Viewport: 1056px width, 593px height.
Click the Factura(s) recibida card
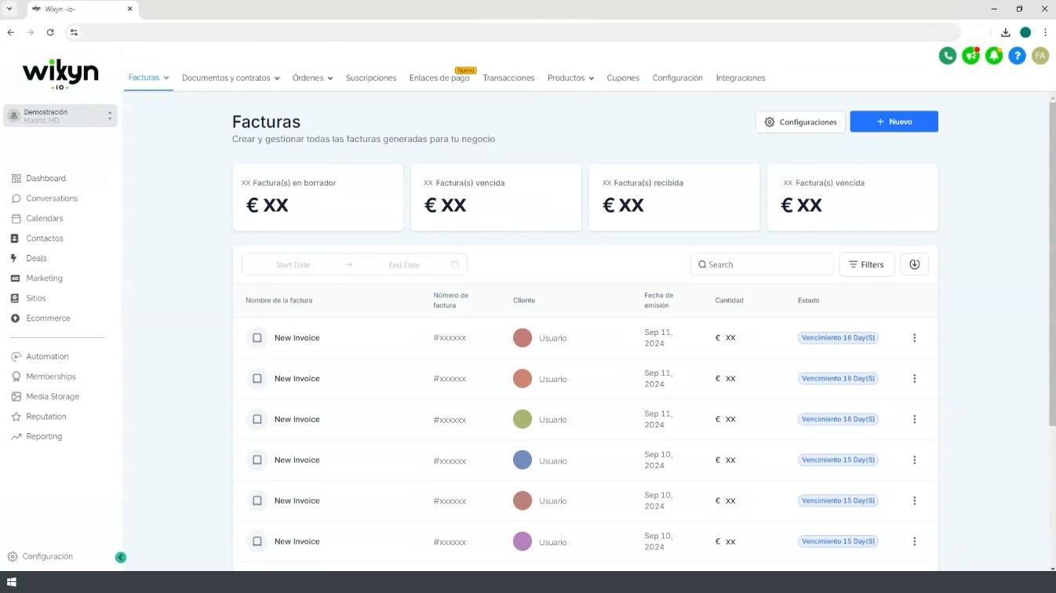674,198
